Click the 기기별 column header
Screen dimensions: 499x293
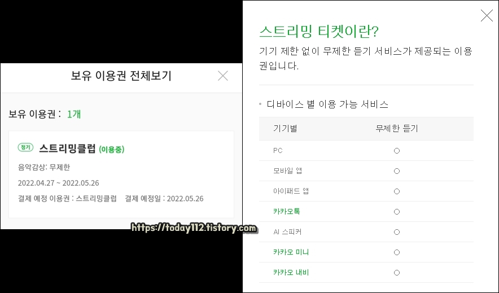(285, 129)
